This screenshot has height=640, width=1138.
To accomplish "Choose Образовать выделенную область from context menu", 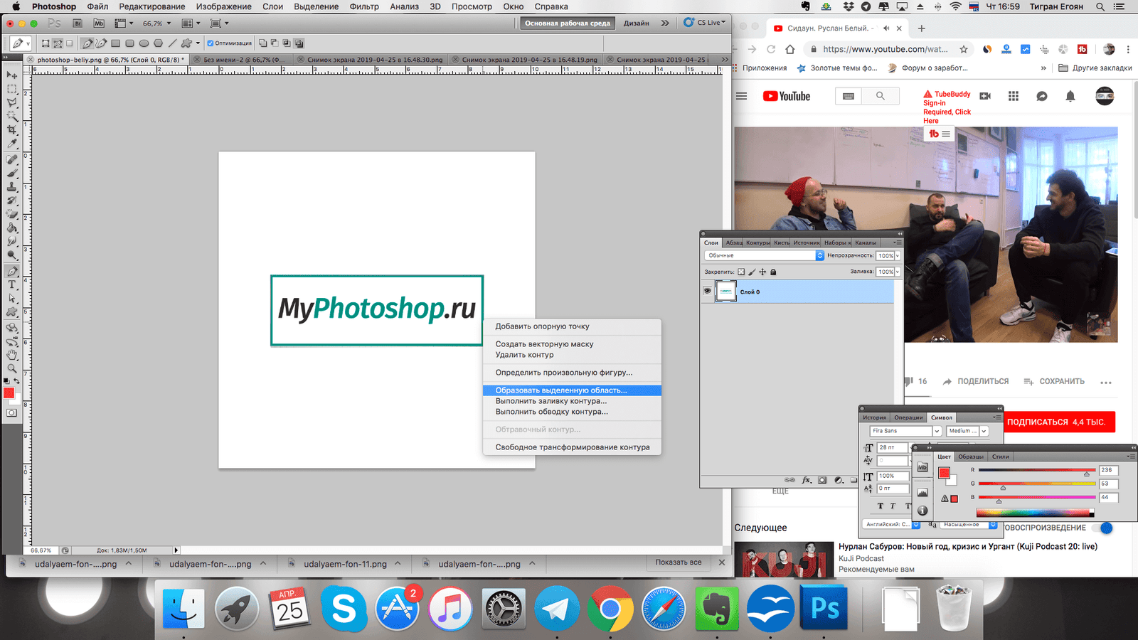I will click(x=560, y=390).
